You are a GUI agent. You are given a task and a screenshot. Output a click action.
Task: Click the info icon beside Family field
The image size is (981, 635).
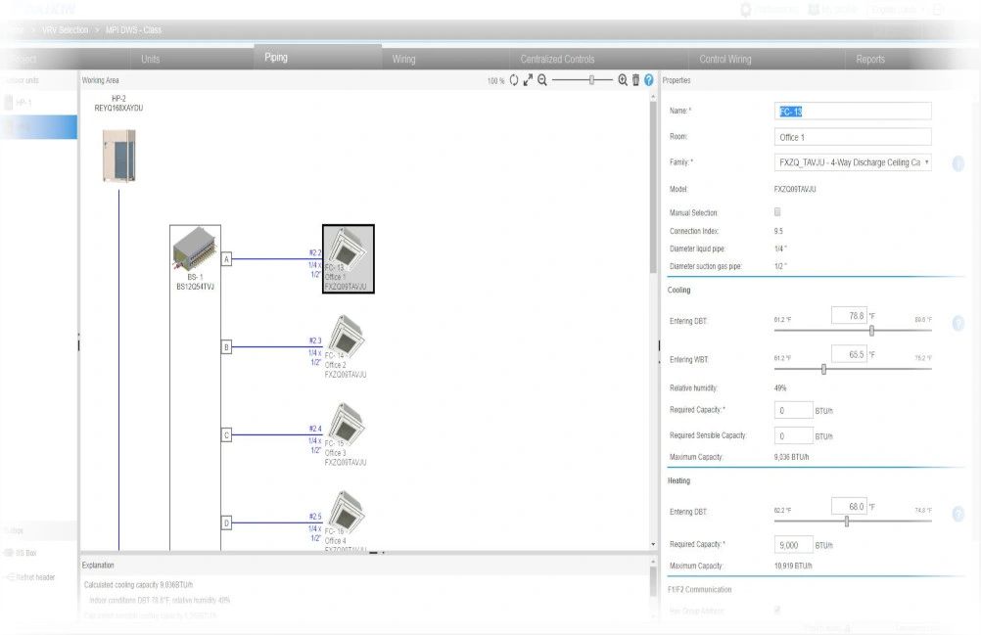[x=958, y=163]
